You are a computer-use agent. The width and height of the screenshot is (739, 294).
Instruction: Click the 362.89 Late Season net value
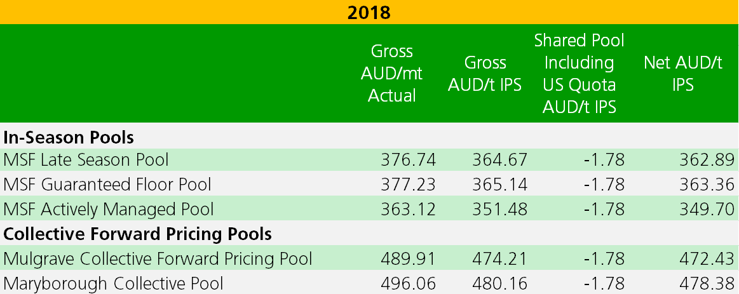click(x=707, y=160)
